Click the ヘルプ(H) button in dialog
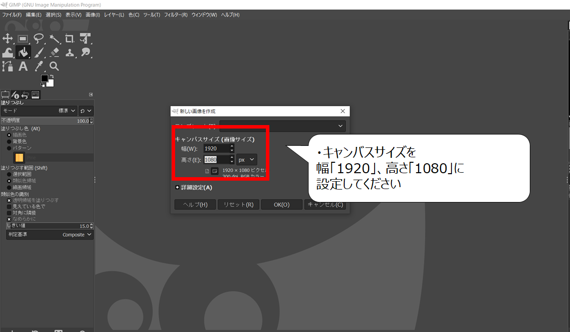The height and width of the screenshot is (332, 570). point(195,205)
